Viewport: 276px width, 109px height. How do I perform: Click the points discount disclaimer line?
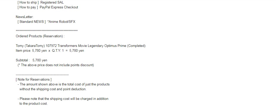56,65
